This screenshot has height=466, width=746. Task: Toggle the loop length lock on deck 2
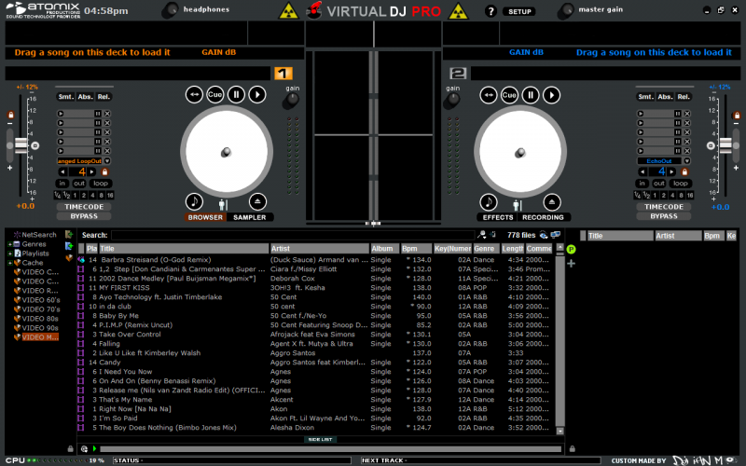pos(684,171)
